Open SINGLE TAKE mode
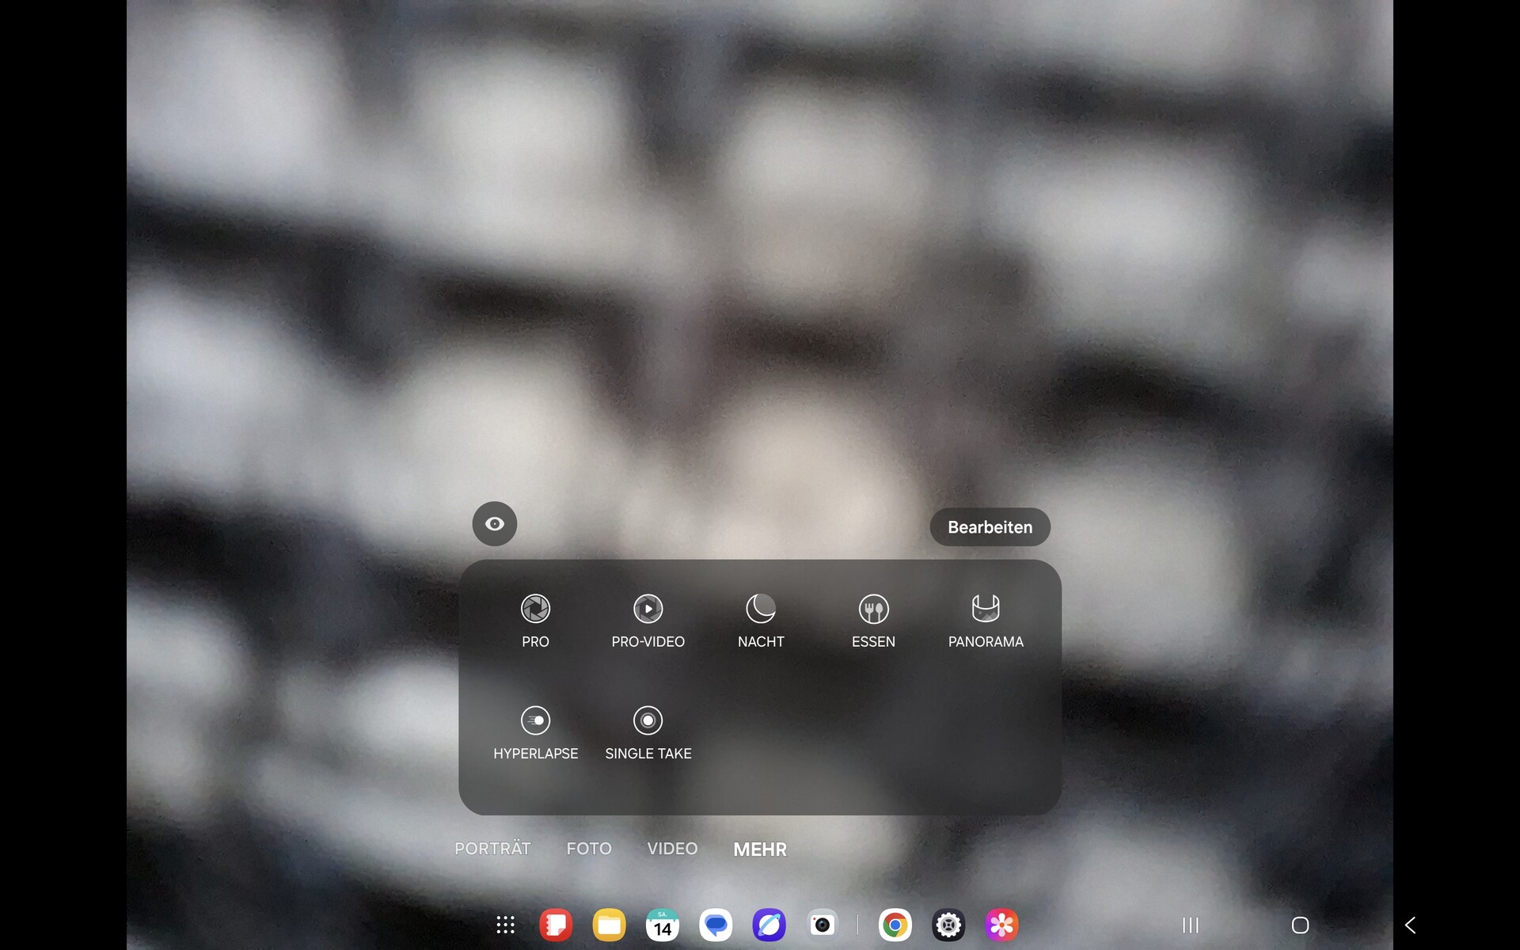This screenshot has width=1520, height=950. click(x=648, y=732)
